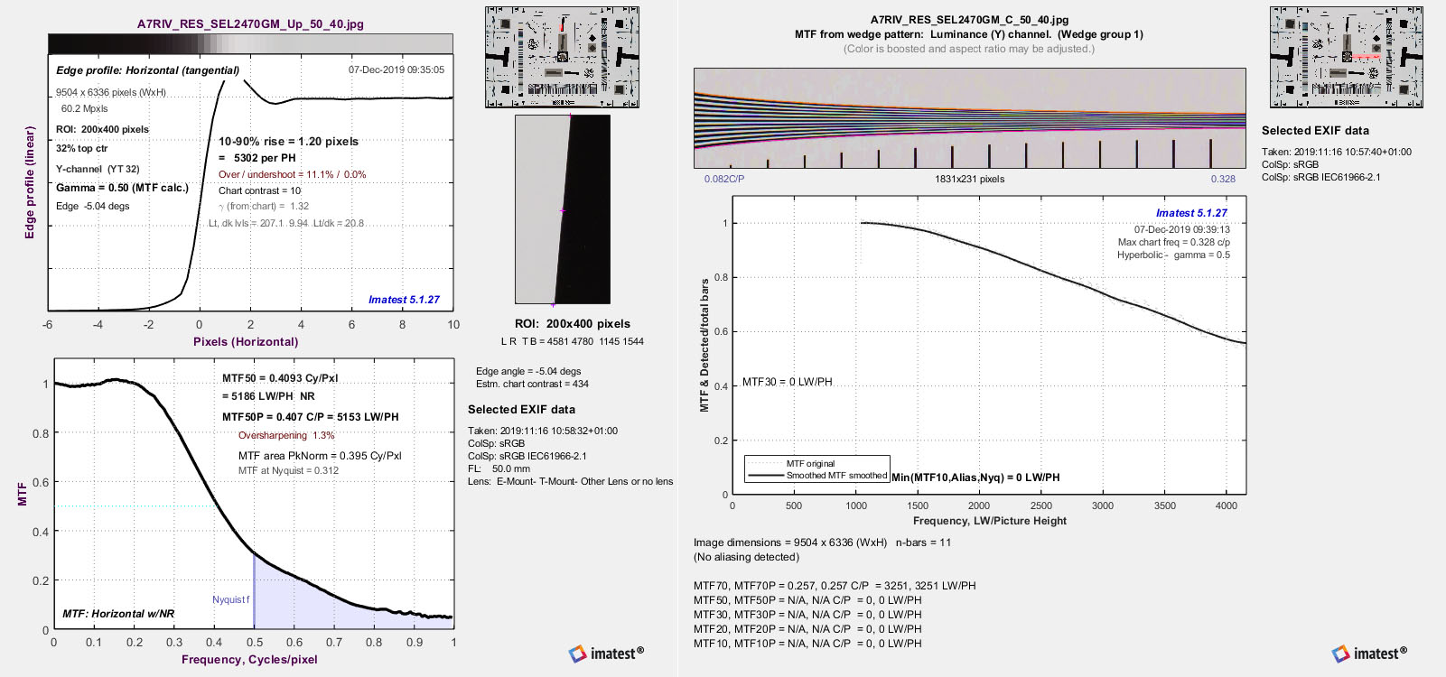Click the Imatest 5.1.27 label in the edge profile plot
Screen dimensions: 1446x677
404,300
